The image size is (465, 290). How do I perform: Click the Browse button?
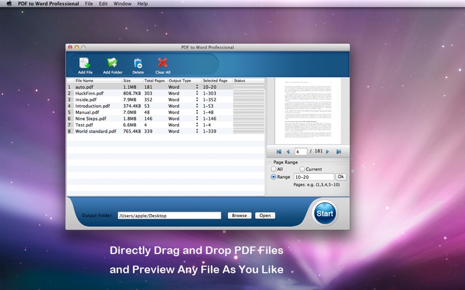(x=239, y=215)
